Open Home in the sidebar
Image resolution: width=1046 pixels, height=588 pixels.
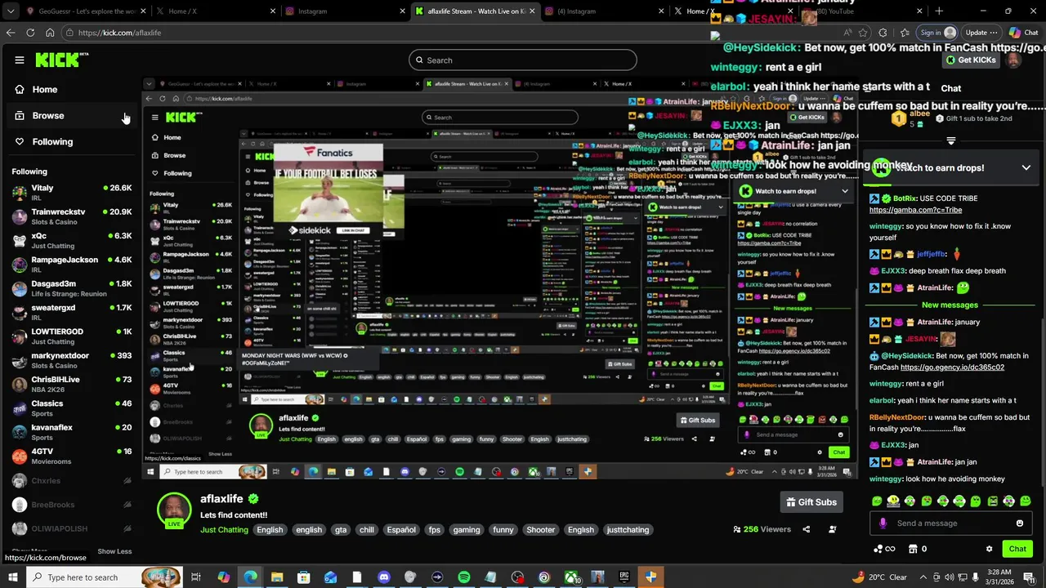pos(45,89)
